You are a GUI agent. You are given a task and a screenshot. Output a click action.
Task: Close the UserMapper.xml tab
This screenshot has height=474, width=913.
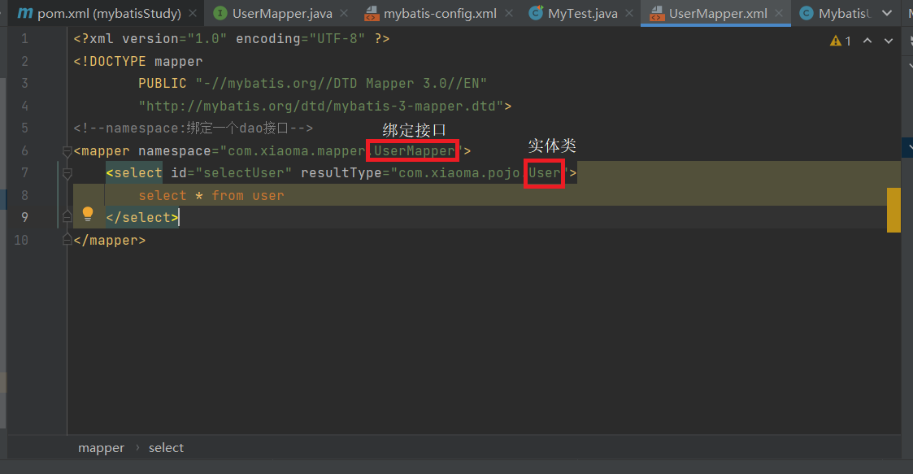(779, 13)
